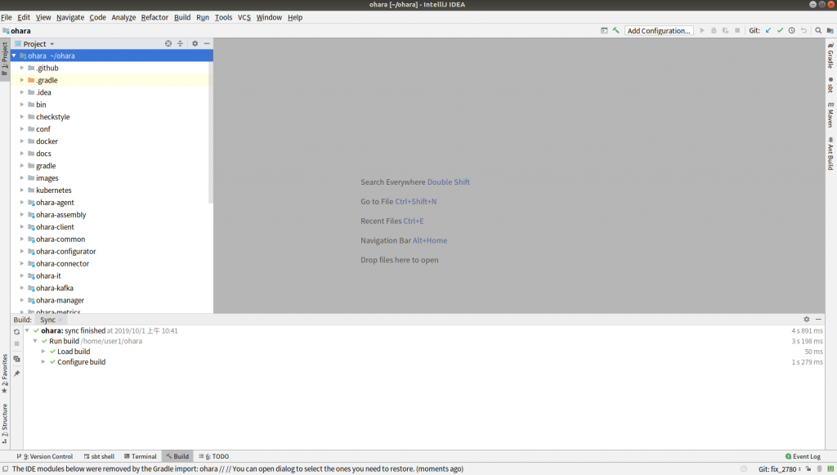Expand the Configure build node

click(43, 362)
